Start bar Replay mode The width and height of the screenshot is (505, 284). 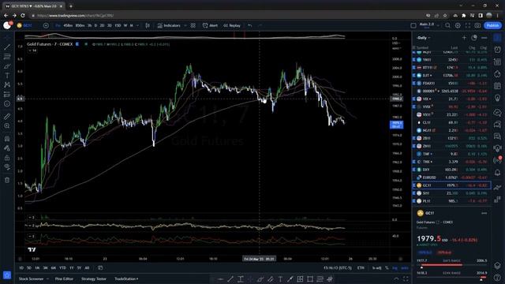(x=232, y=25)
